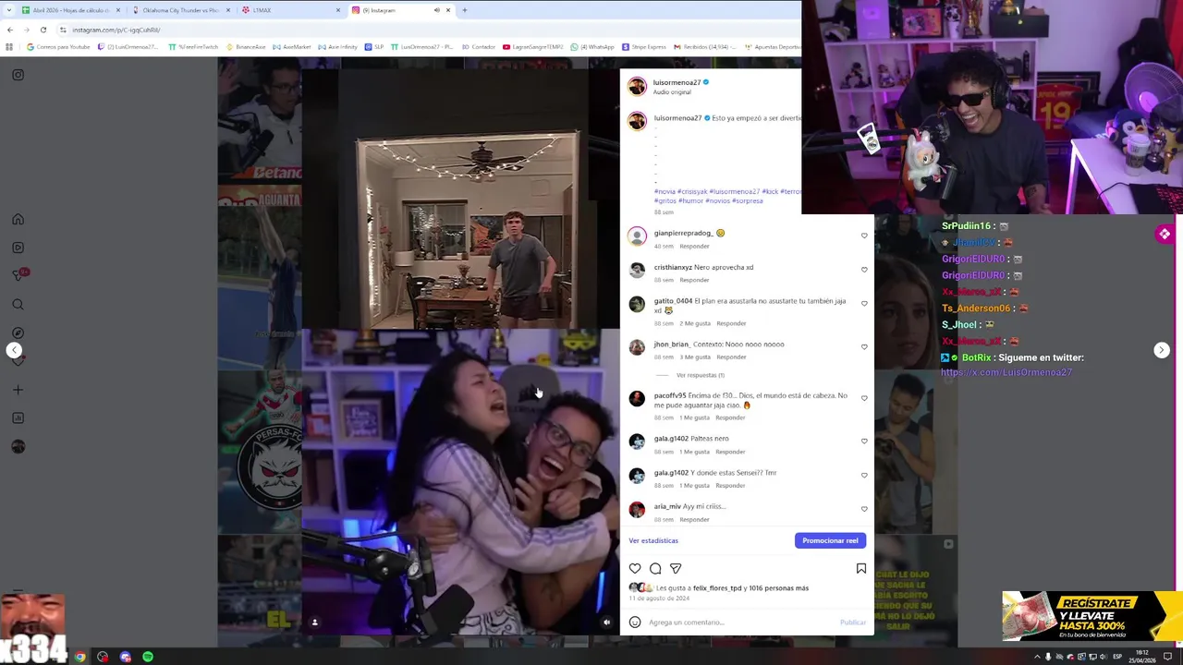
Task: Expand hidden system tray icons chevron
Action: point(1037,657)
